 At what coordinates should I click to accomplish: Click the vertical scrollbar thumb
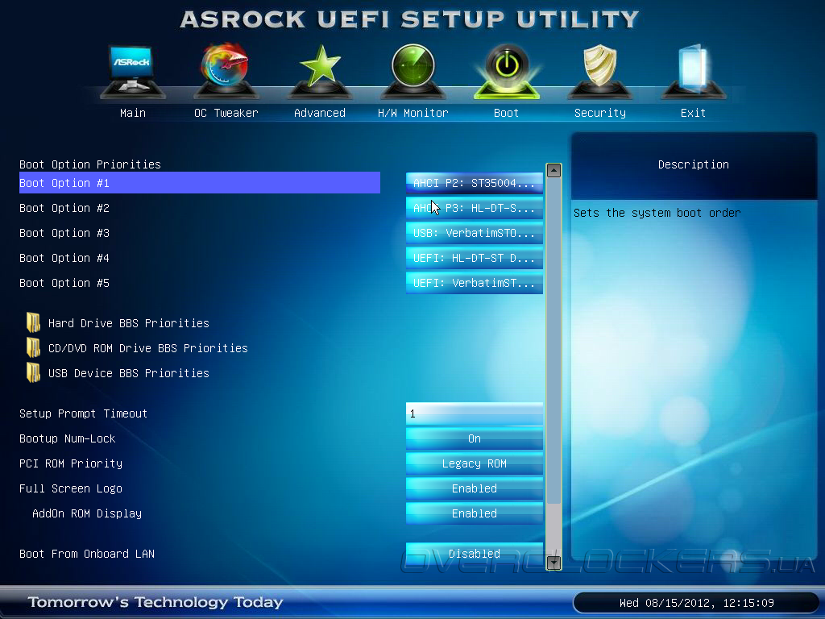tap(553, 341)
